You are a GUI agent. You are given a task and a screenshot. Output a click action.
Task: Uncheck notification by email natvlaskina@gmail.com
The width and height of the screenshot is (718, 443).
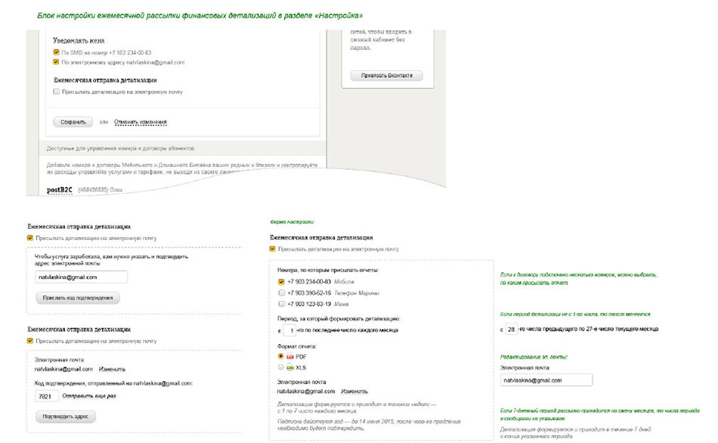[56, 63]
